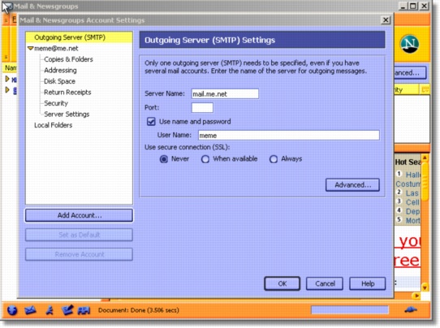Click the Advanced... button in SMTP settings
Screen dimensions: 440x328
click(352, 185)
